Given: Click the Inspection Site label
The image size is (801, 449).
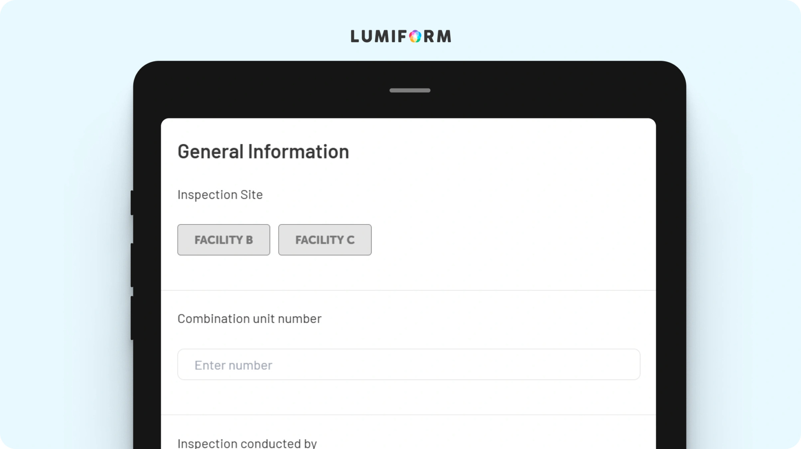Looking at the screenshot, I should click(x=220, y=195).
